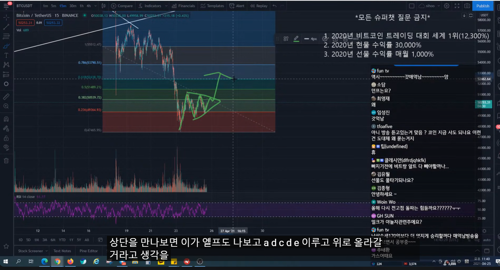The height and width of the screenshot is (270, 500).
Task: Switch to the 5m timeframe
Action: tap(54, 6)
